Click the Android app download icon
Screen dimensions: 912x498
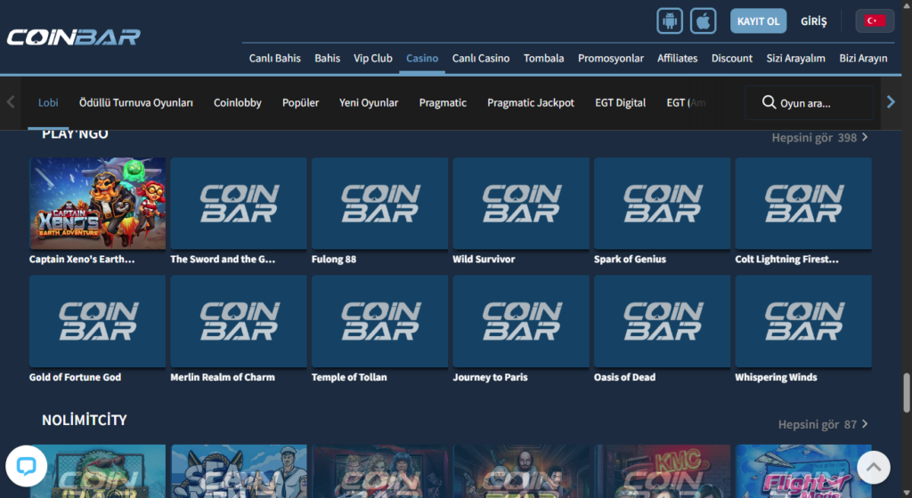[670, 20]
